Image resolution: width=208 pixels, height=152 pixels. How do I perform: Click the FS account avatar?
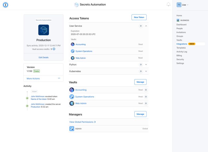179,5
